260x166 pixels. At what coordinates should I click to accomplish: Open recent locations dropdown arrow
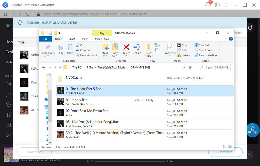click(55, 68)
